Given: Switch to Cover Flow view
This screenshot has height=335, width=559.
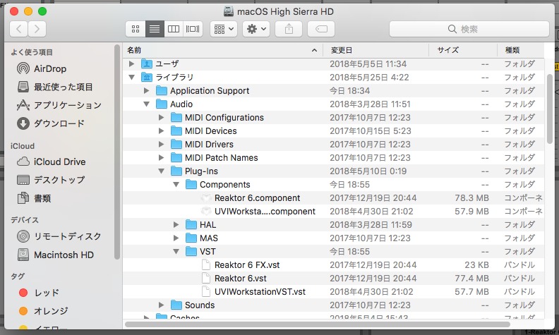Looking at the screenshot, I should pos(193,29).
